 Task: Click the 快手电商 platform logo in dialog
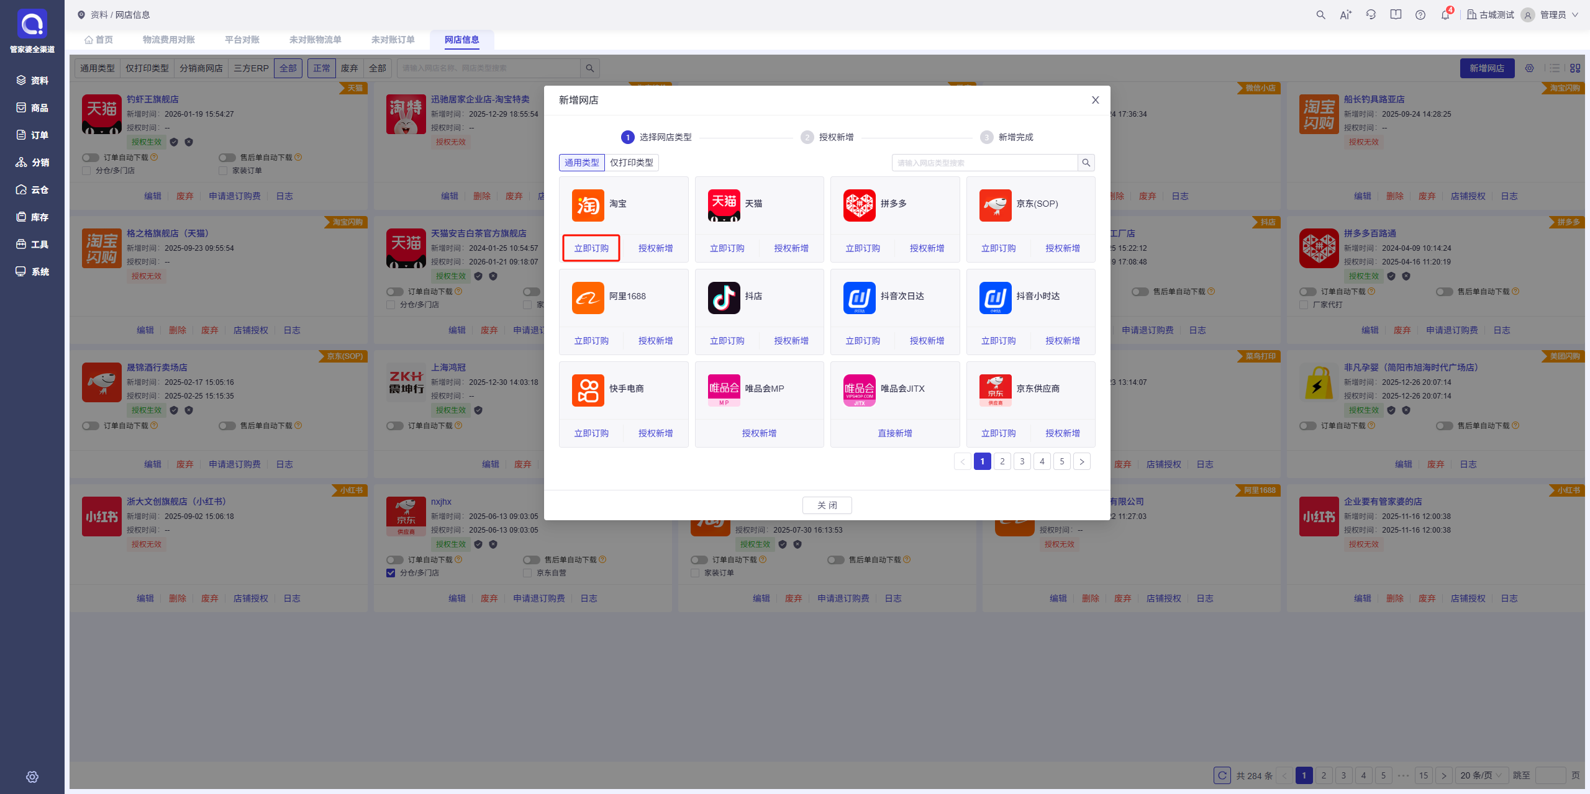coord(588,390)
